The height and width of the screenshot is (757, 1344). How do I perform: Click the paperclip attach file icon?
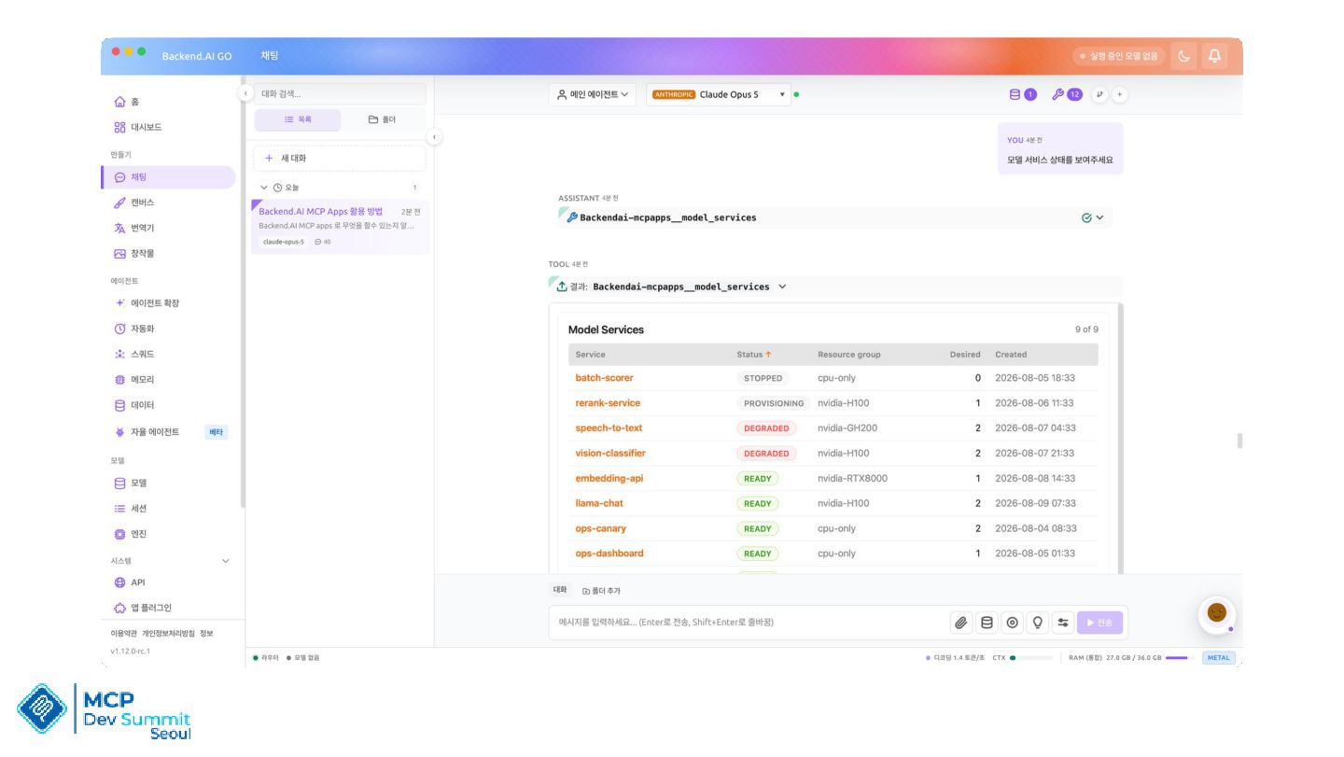[960, 623]
